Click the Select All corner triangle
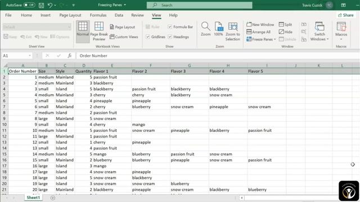The image size is (360, 202). (x=5, y=66)
